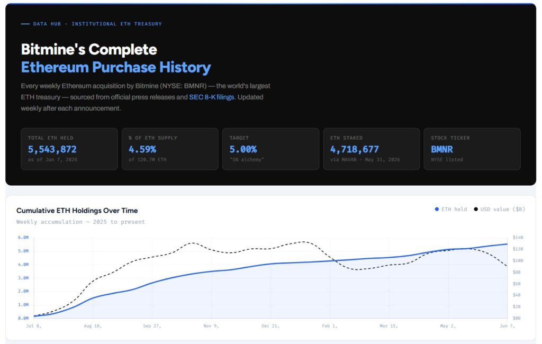The image size is (542, 344).
Task: Click the '3.0M' left axis label
Action: [23, 278]
